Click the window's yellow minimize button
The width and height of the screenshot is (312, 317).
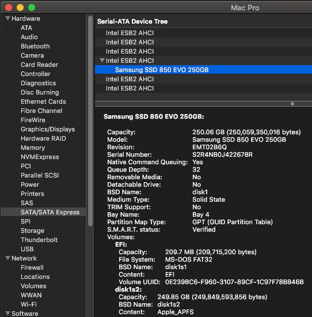[20, 7]
